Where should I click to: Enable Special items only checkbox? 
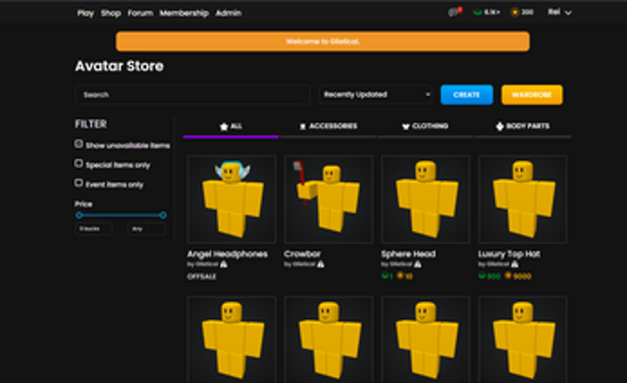click(79, 164)
